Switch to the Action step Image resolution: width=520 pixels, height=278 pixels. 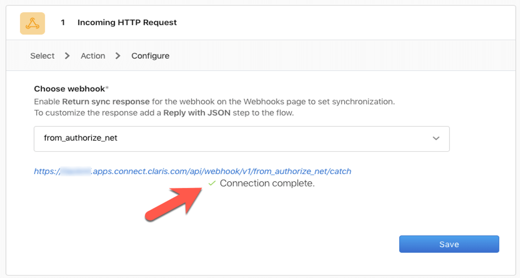[93, 56]
